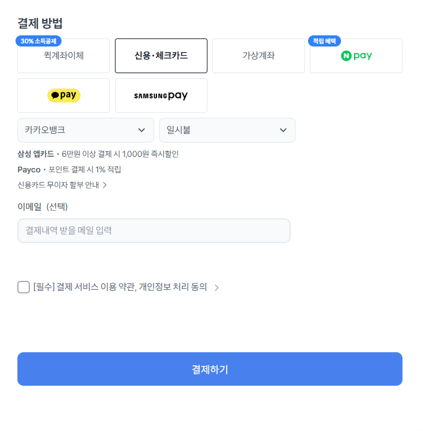Choose the Kakao Pay logo option
This screenshot has height=431, width=423.
click(64, 96)
